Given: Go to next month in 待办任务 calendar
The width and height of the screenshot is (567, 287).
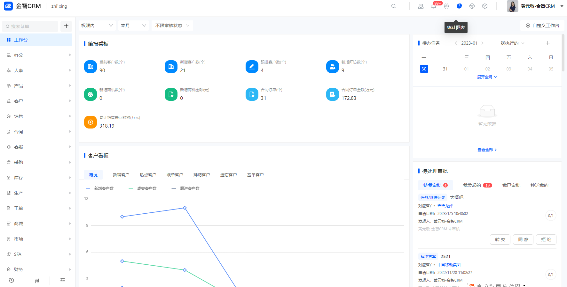Looking at the screenshot, I should [x=483, y=43].
